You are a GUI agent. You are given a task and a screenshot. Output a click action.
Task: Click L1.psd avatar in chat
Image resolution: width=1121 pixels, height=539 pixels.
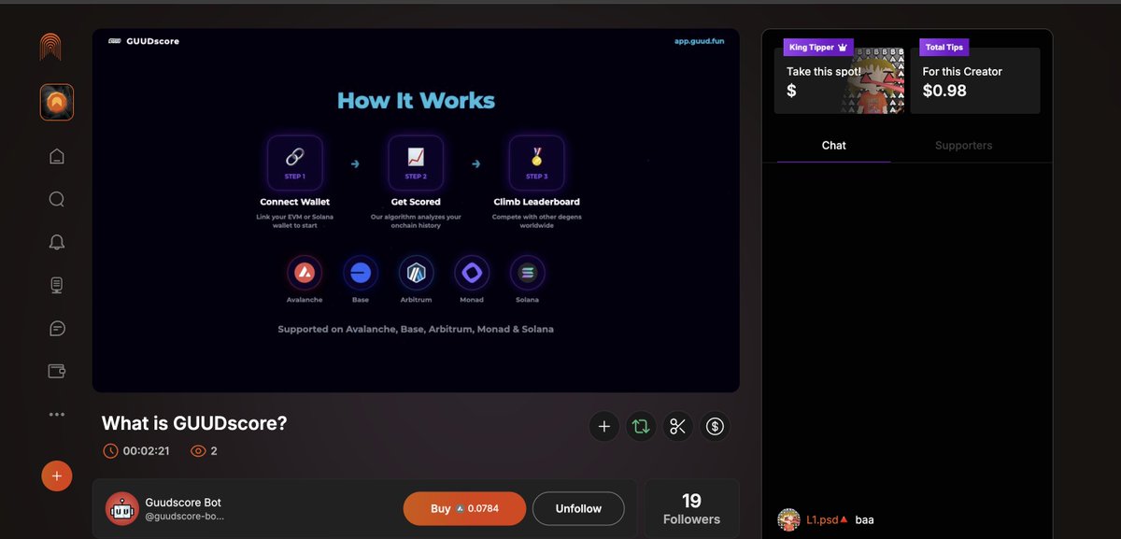coord(789,519)
